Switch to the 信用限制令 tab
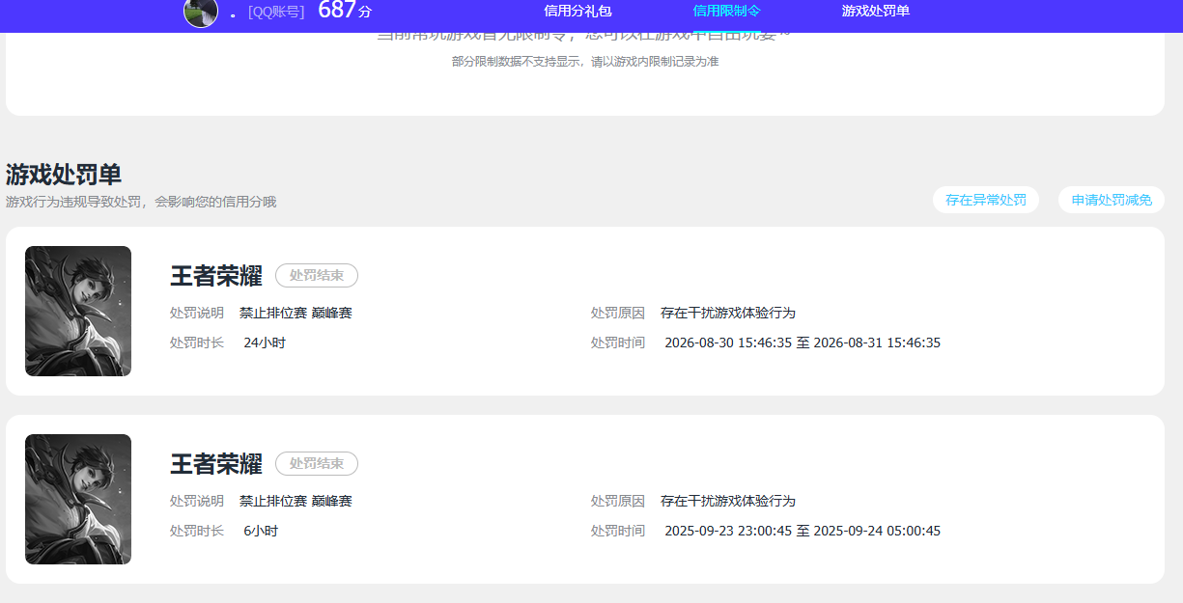This screenshot has height=603, width=1183. tap(726, 12)
